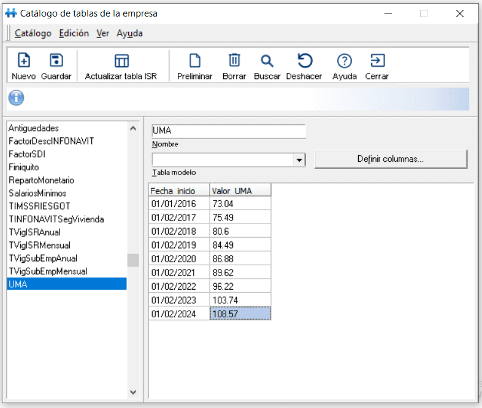The image size is (482, 408).
Task: Click Actualizar tabla ISR icon
Action: coord(121,61)
